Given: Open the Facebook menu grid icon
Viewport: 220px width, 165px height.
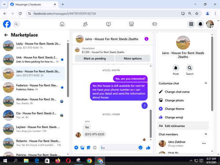Looking at the screenshot, I should click(x=191, y=24).
